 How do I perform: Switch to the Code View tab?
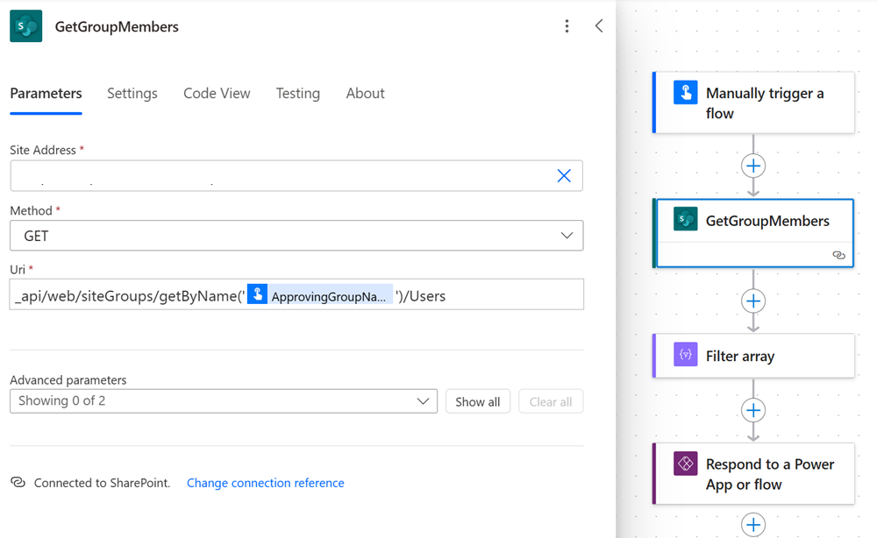coord(217,93)
